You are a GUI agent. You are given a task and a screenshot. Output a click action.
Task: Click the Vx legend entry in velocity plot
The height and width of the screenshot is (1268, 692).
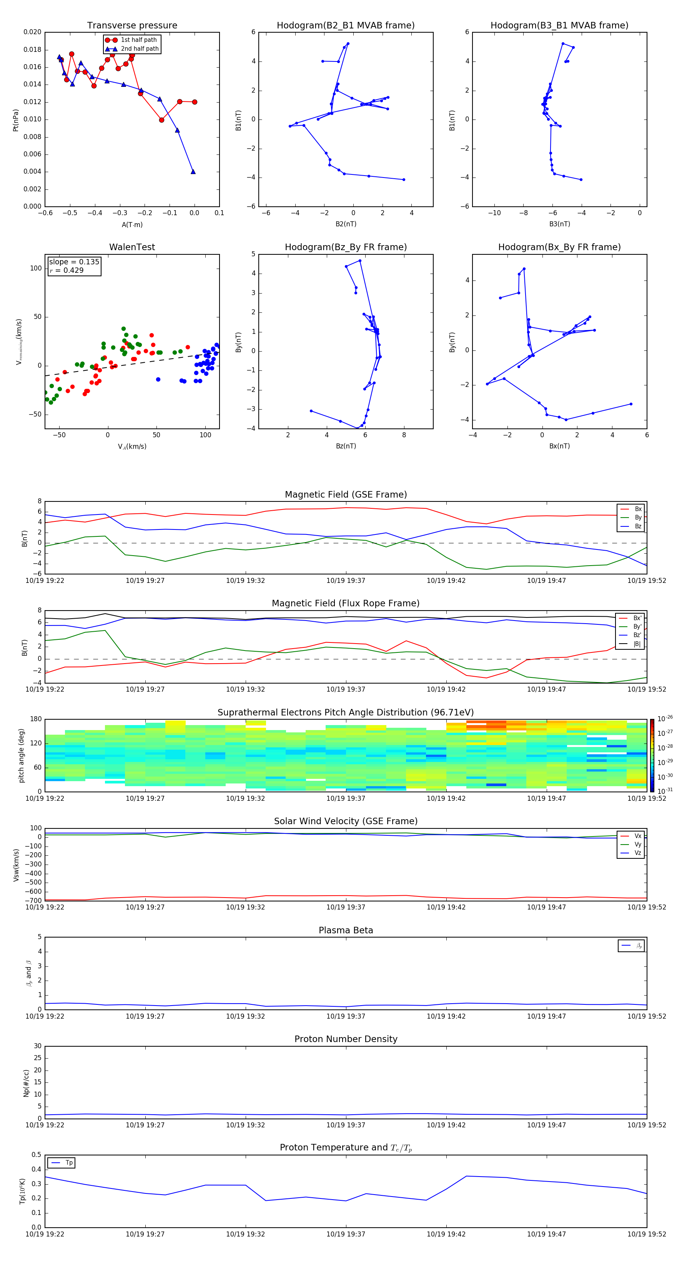tap(631, 836)
